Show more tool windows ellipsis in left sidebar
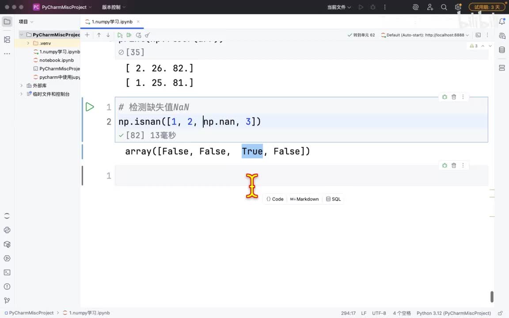509x318 pixels. click(x=7, y=53)
